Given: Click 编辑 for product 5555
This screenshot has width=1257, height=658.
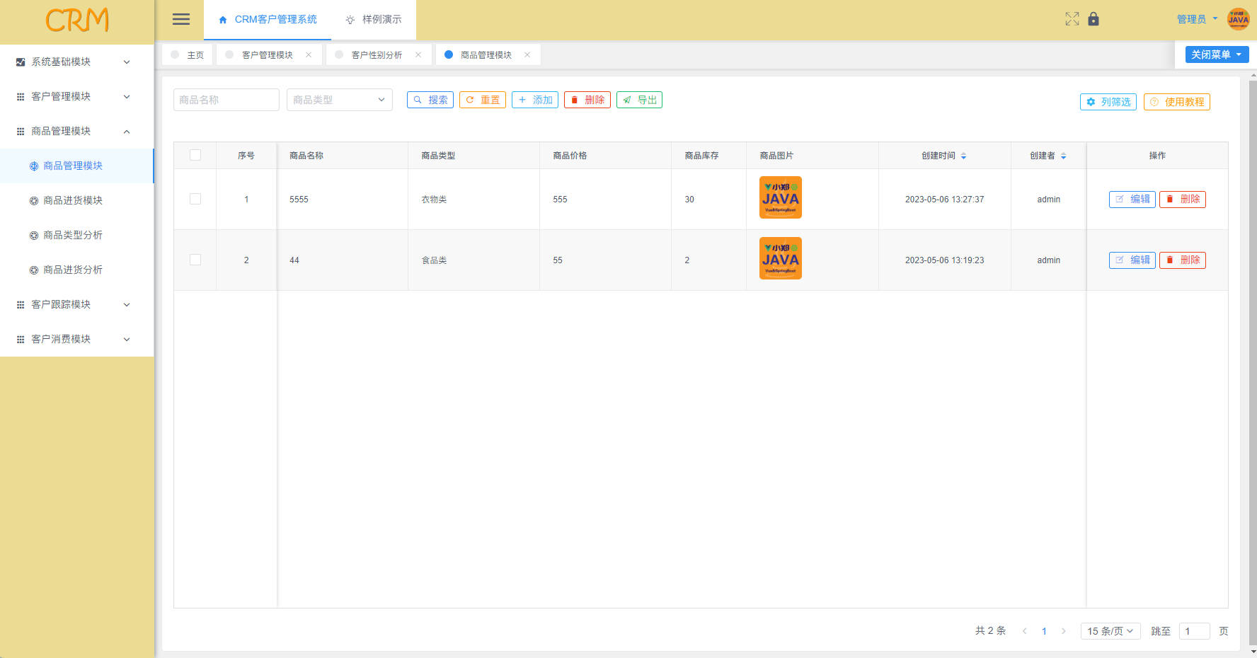Looking at the screenshot, I should tap(1132, 200).
